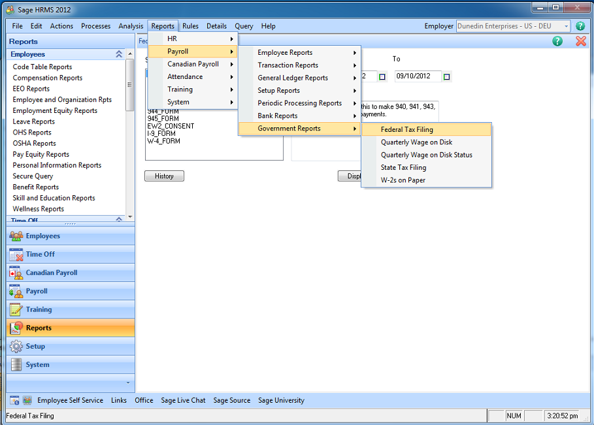Click the Training notepad icon
Screen dimensions: 594x425
(16, 309)
